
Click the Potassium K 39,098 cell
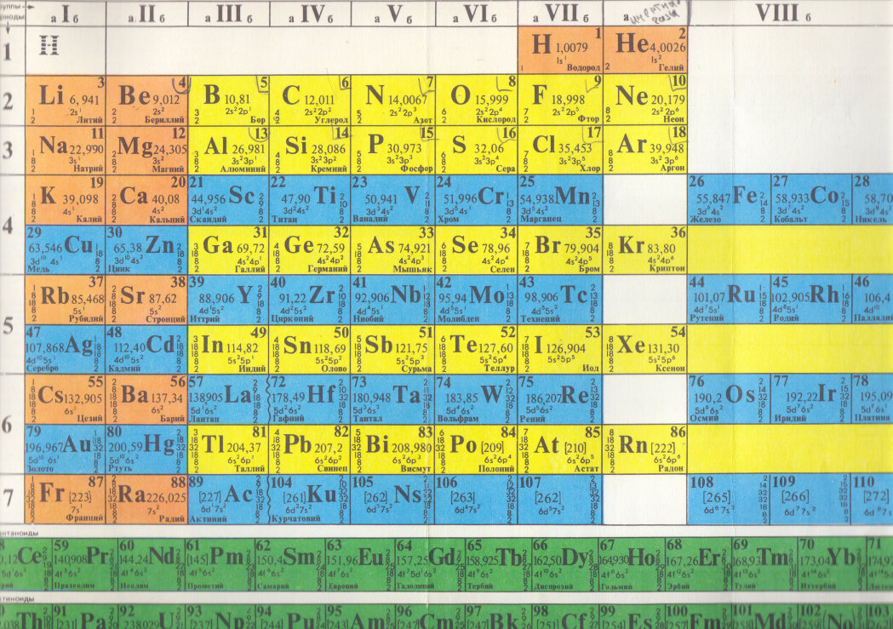tap(66, 200)
